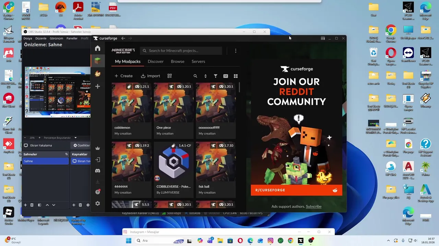Click the modpack list vertical scrollbar
439x246 pixels.
point(239,87)
